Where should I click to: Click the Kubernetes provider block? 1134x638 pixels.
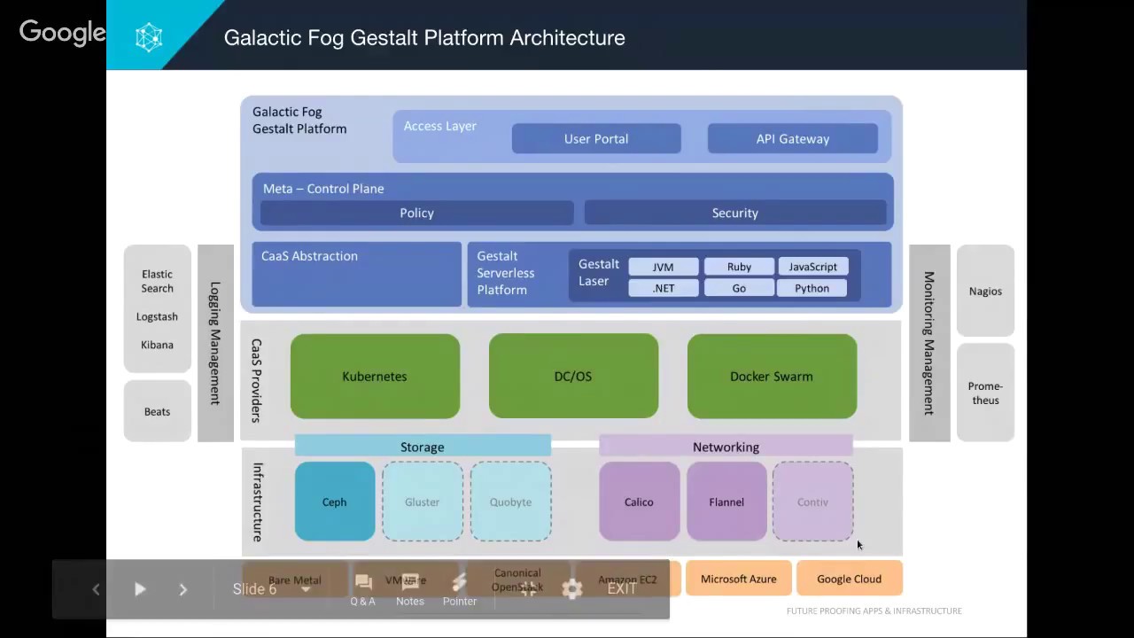(375, 376)
